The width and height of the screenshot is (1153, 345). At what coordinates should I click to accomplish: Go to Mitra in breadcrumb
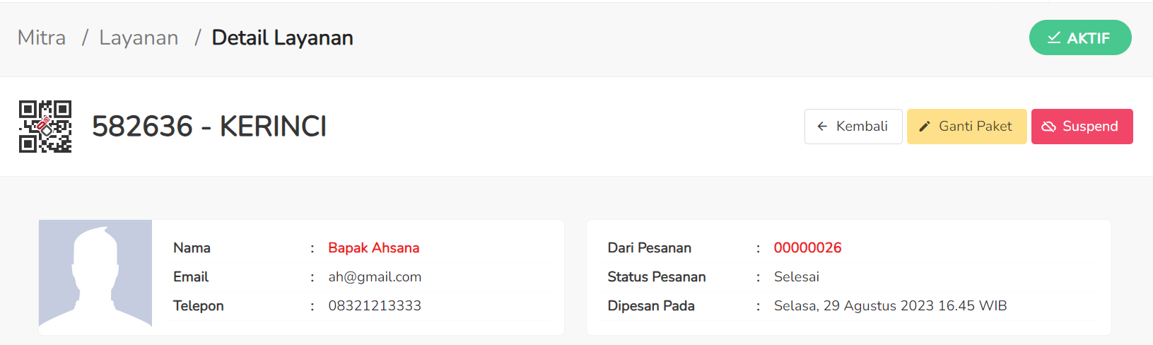42,37
